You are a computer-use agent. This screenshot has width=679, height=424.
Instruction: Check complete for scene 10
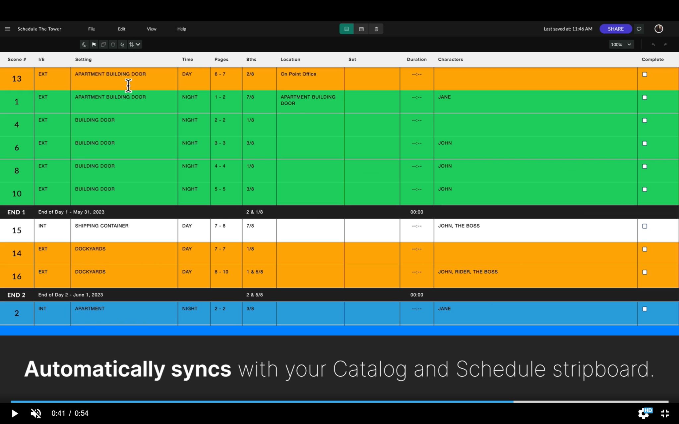[x=645, y=189]
